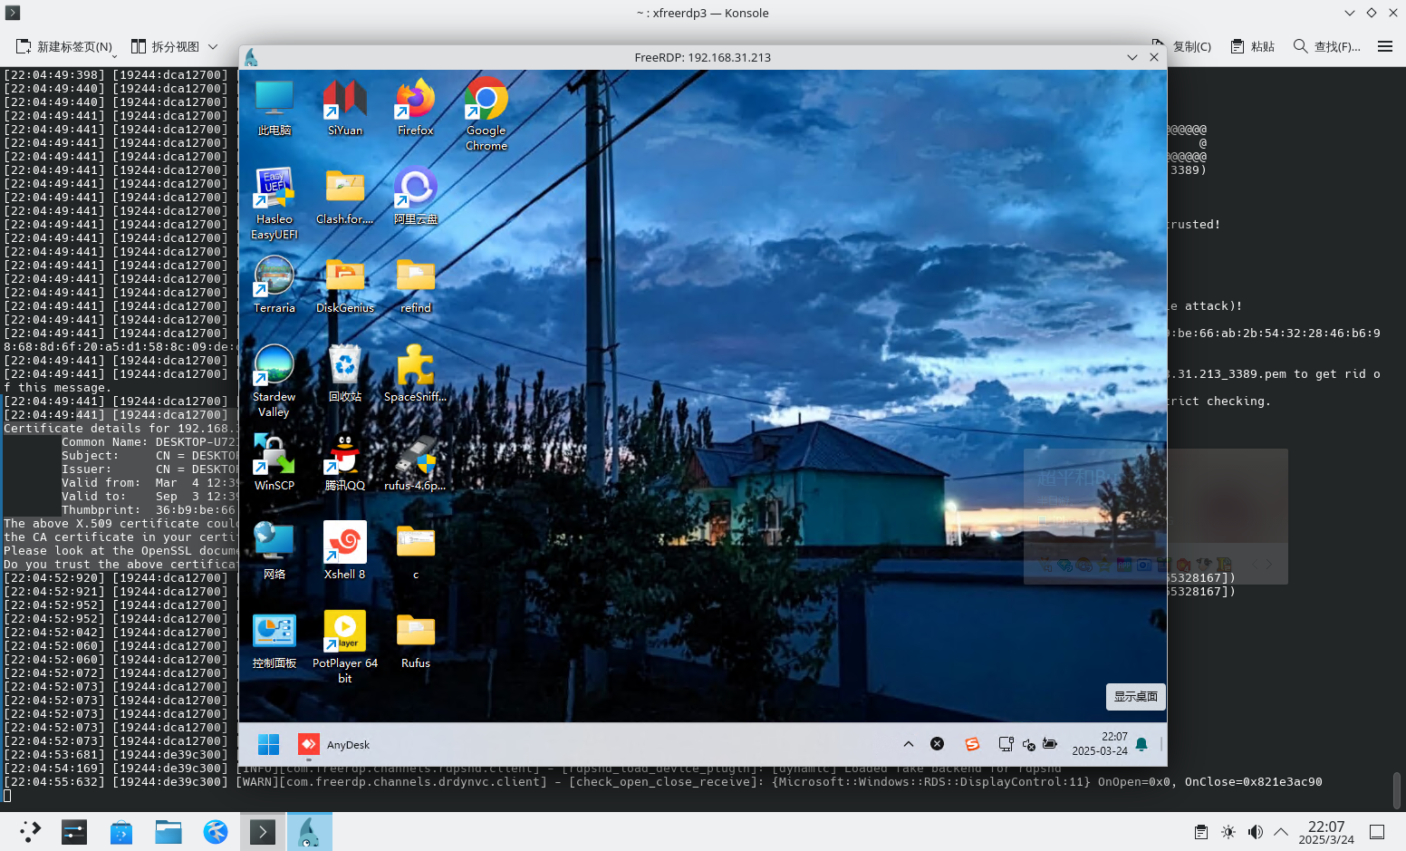Select the refind folder icon
The image size is (1406, 851).
(x=416, y=285)
